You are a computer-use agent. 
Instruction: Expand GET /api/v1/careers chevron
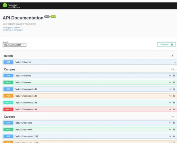pos(170,123)
